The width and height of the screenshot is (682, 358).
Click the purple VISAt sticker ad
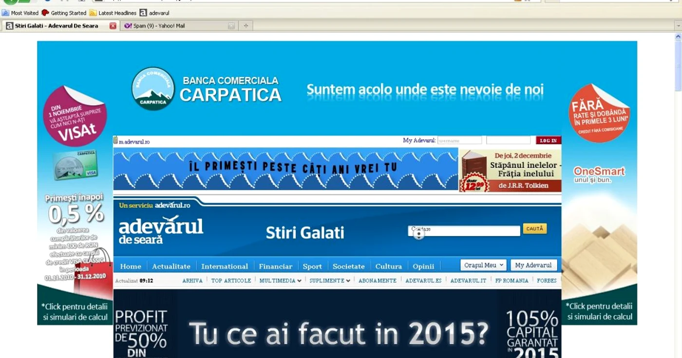click(x=75, y=116)
